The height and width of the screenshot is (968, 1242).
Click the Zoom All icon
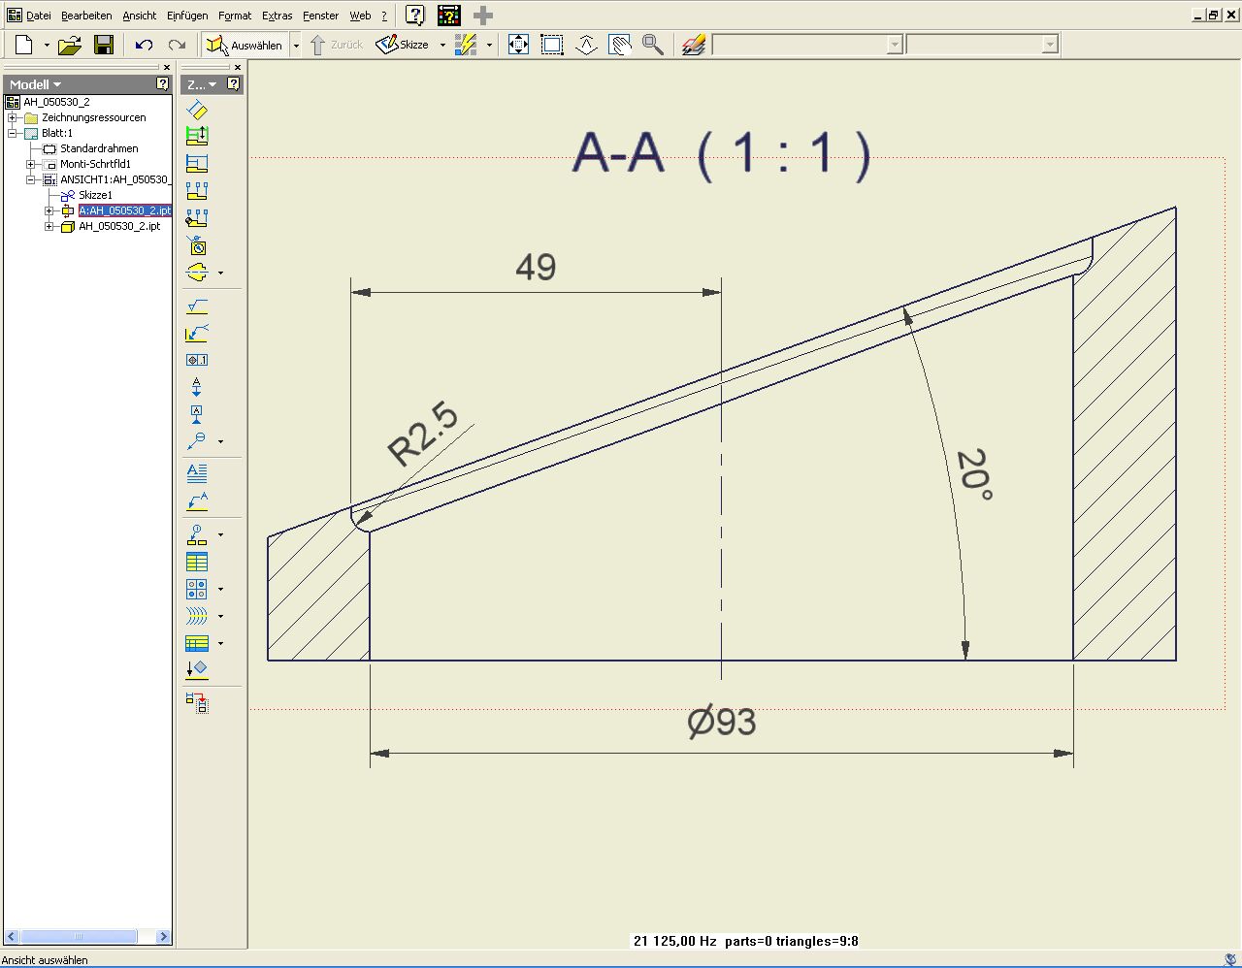pos(519,45)
